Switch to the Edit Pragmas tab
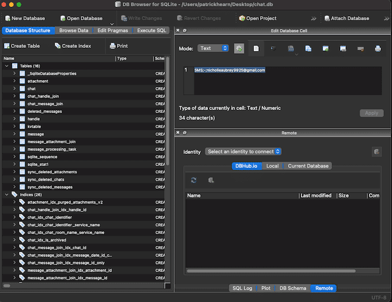The height and width of the screenshot is (302, 392). point(113,31)
